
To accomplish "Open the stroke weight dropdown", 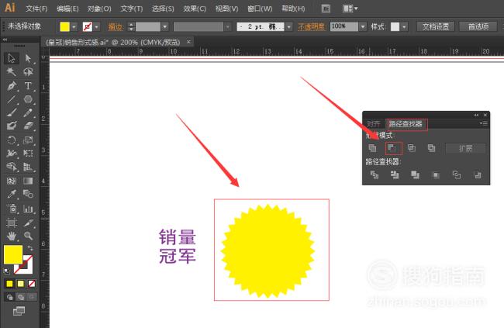I will click(x=165, y=26).
